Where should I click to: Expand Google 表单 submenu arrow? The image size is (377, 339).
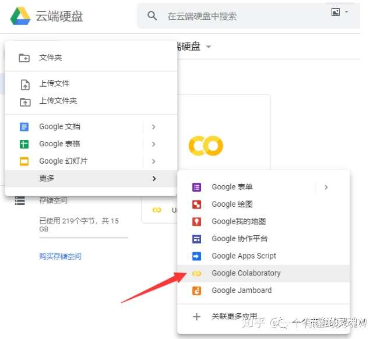pyautogui.click(x=326, y=187)
